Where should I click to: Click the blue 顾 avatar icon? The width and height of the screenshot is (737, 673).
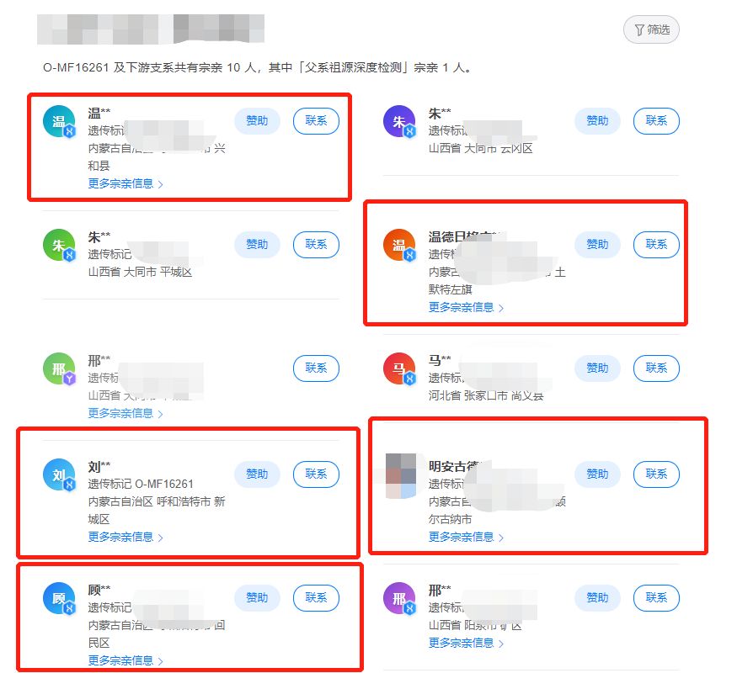pyautogui.click(x=59, y=598)
